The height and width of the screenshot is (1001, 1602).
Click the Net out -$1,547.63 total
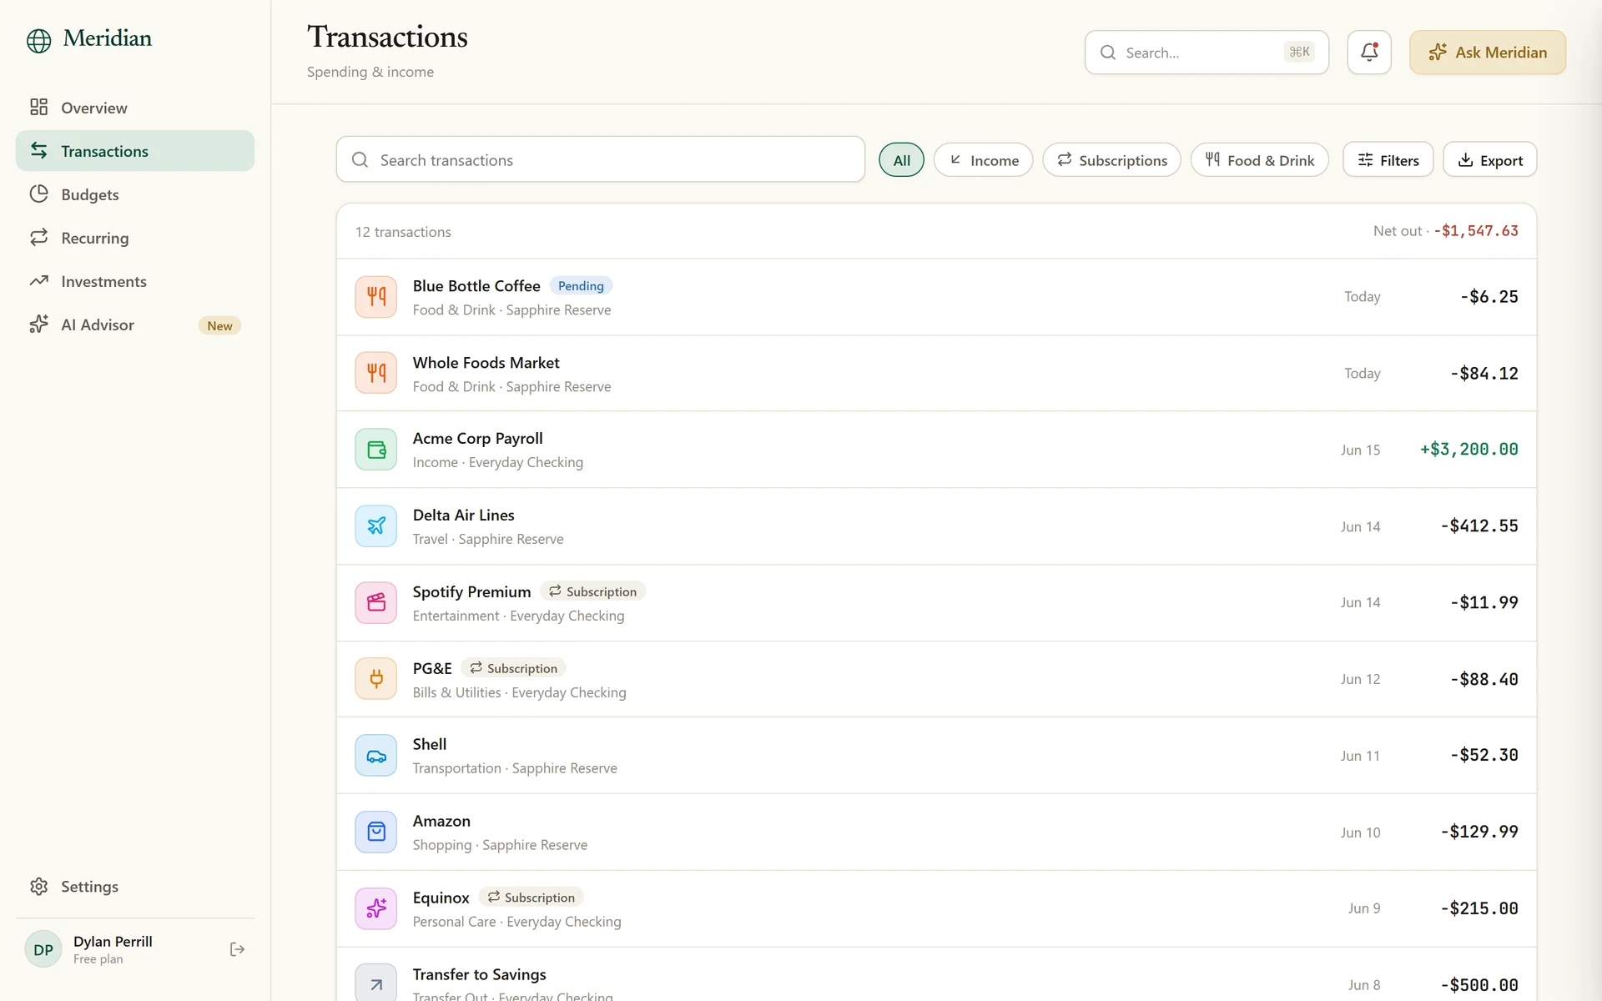pyautogui.click(x=1445, y=231)
